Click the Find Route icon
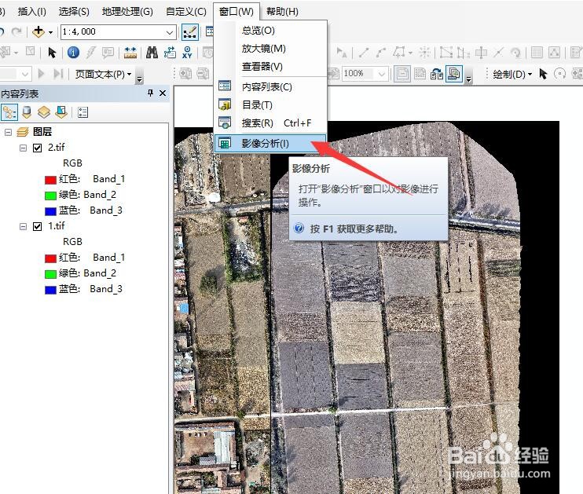 pos(170,53)
